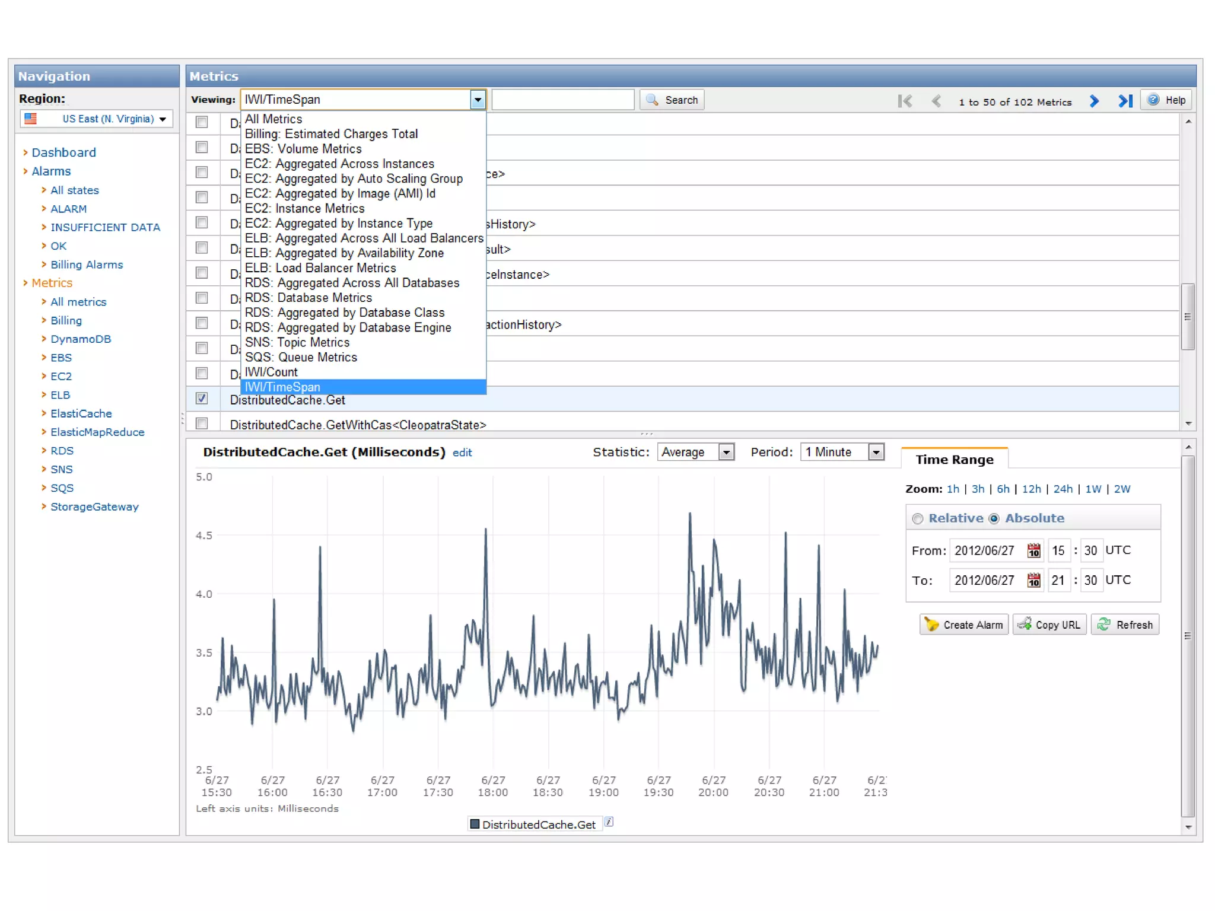
Task: Go to next metrics page
Action: click(x=1095, y=101)
